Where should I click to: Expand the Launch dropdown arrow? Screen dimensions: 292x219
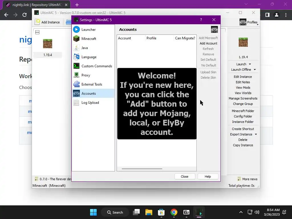tap(250, 64)
